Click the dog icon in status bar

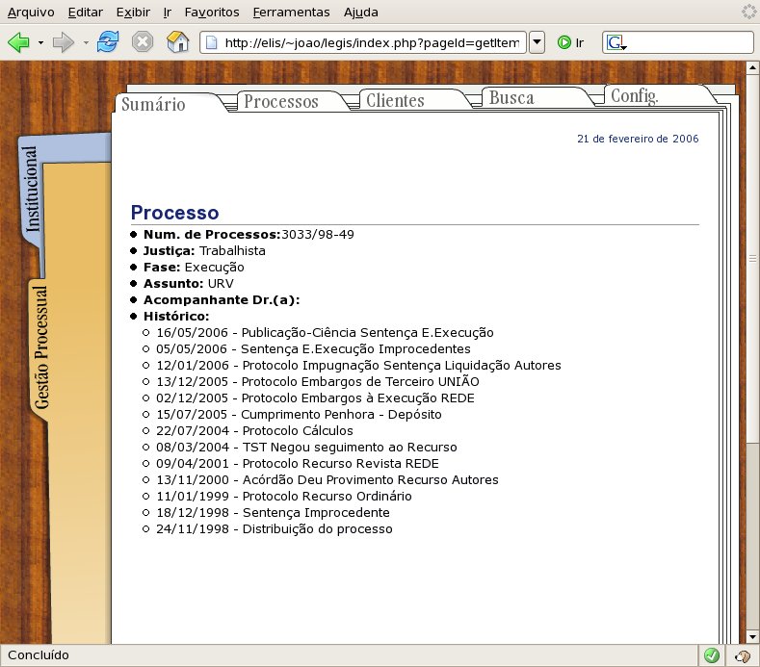coord(743,655)
